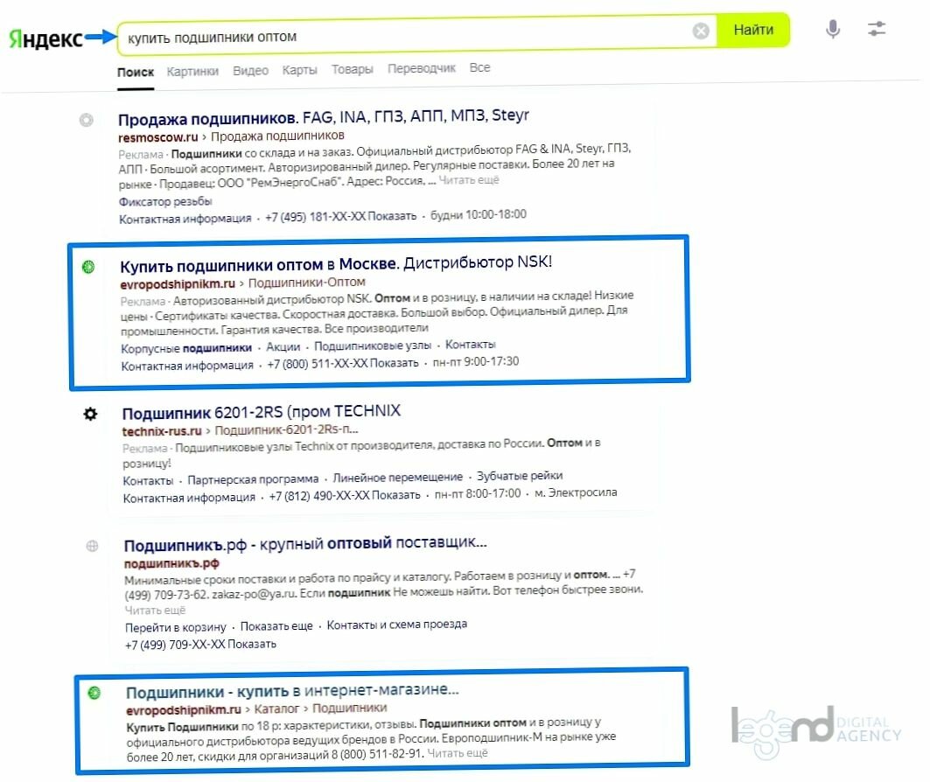Open Подшипники breadcrumb in last result

(x=350, y=708)
